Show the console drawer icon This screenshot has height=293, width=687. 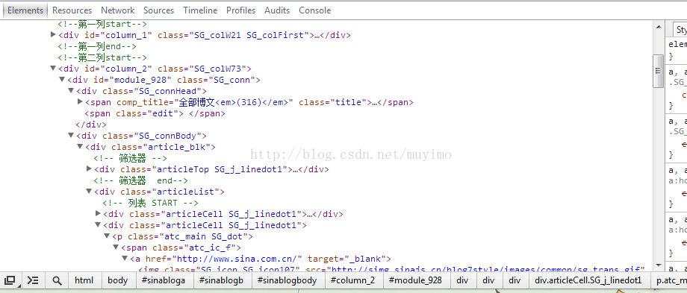coord(33,280)
